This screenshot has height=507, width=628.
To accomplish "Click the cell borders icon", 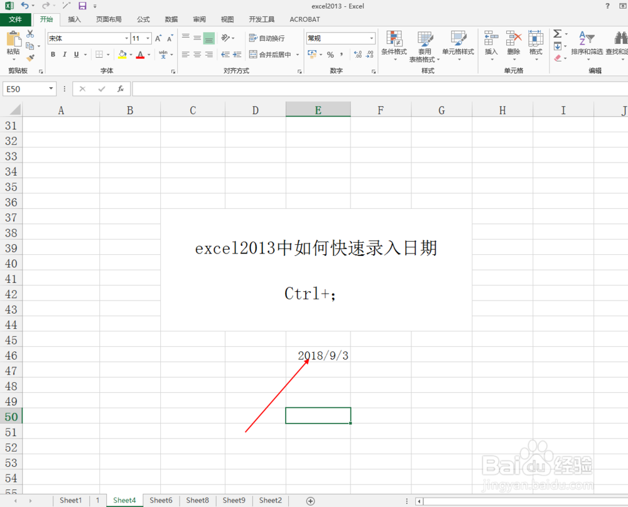I will pos(99,55).
